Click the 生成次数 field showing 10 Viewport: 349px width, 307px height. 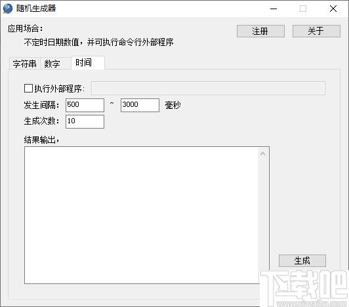click(85, 121)
